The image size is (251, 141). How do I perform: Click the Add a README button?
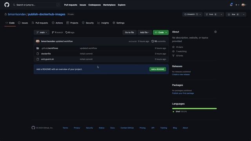point(158,69)
